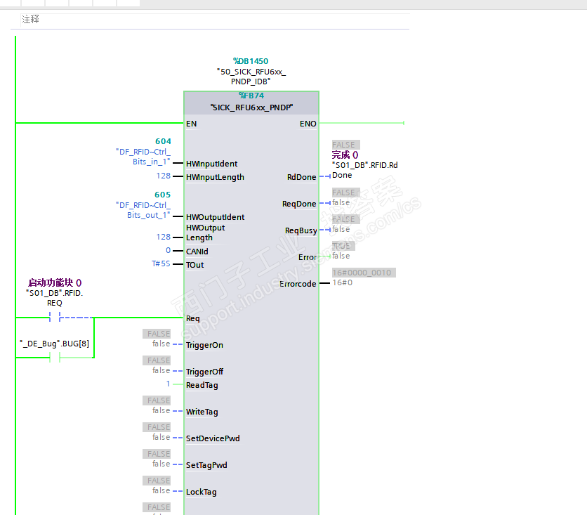Screen dimensions: 587x515
Task: Select the "DF_RFID~Ctrl_Bits_out_1" operand
Action: [x=143, y=210]
